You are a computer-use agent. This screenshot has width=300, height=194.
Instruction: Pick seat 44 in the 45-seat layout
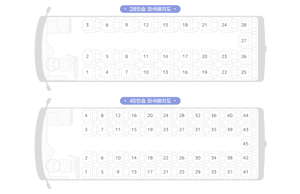[x=246, y=116]
